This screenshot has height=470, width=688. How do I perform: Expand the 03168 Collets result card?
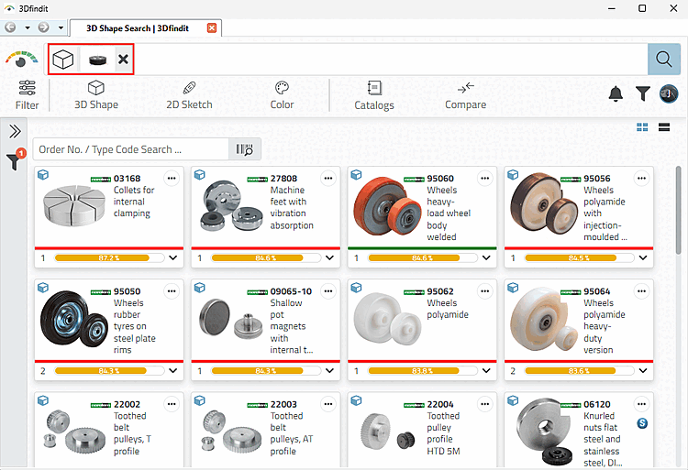coord(173,258)
